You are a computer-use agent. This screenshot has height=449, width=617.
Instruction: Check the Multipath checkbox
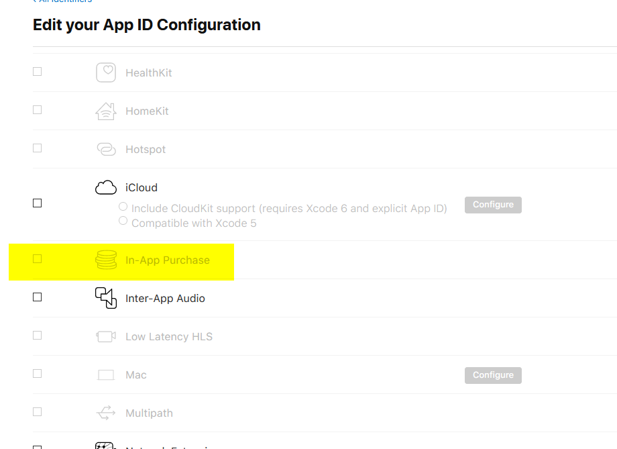pos(38,411)
